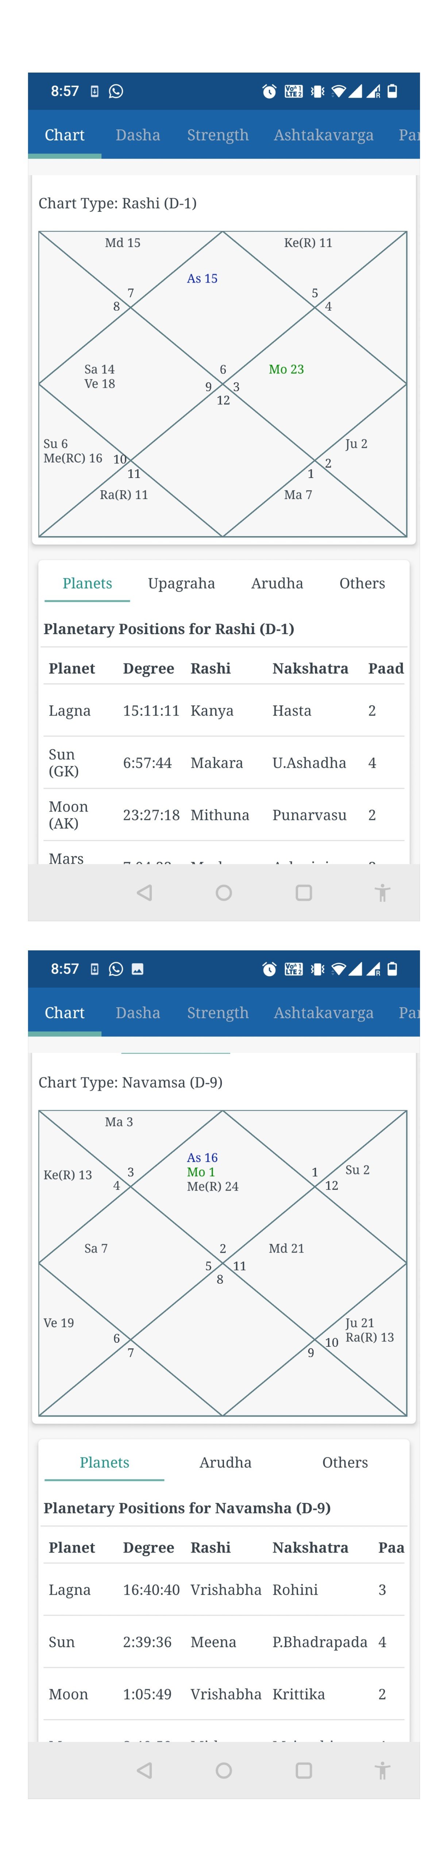
Task: Switch to Arudha tab under the Navamsa chart
Action: [x=225, y=1462]
